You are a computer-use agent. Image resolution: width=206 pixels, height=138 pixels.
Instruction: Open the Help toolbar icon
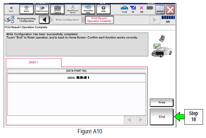click(103, 9)
